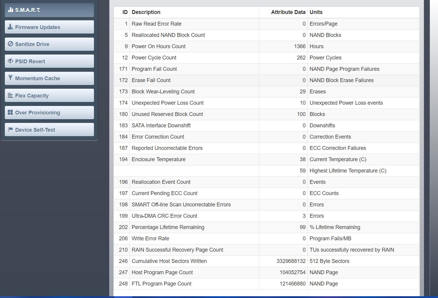Image resolution: width=438 pixels, height=298 pixels.
Task: Click the Power On Hours Count description
Action: pos(159,46)
